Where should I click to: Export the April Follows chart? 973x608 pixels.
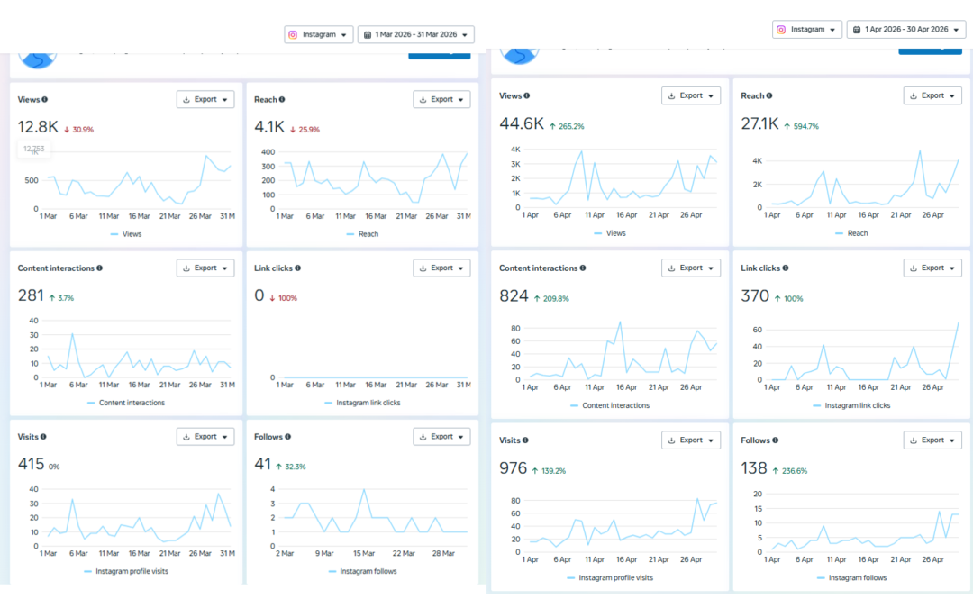932,440
